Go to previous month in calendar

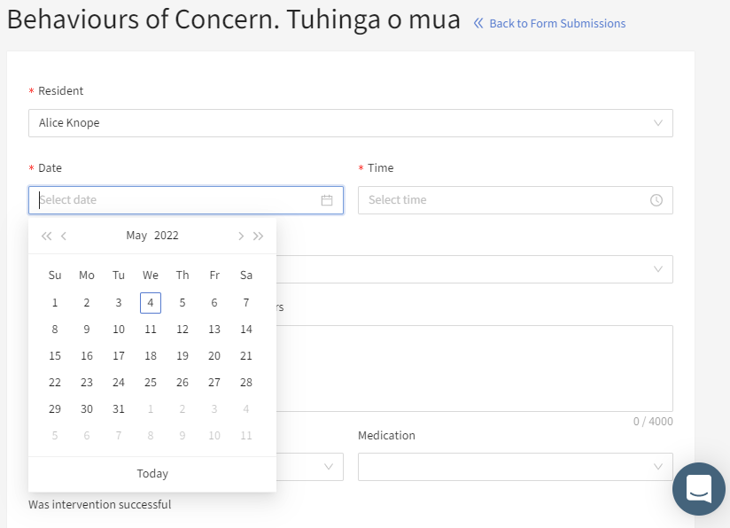click(x=64, y=236)
